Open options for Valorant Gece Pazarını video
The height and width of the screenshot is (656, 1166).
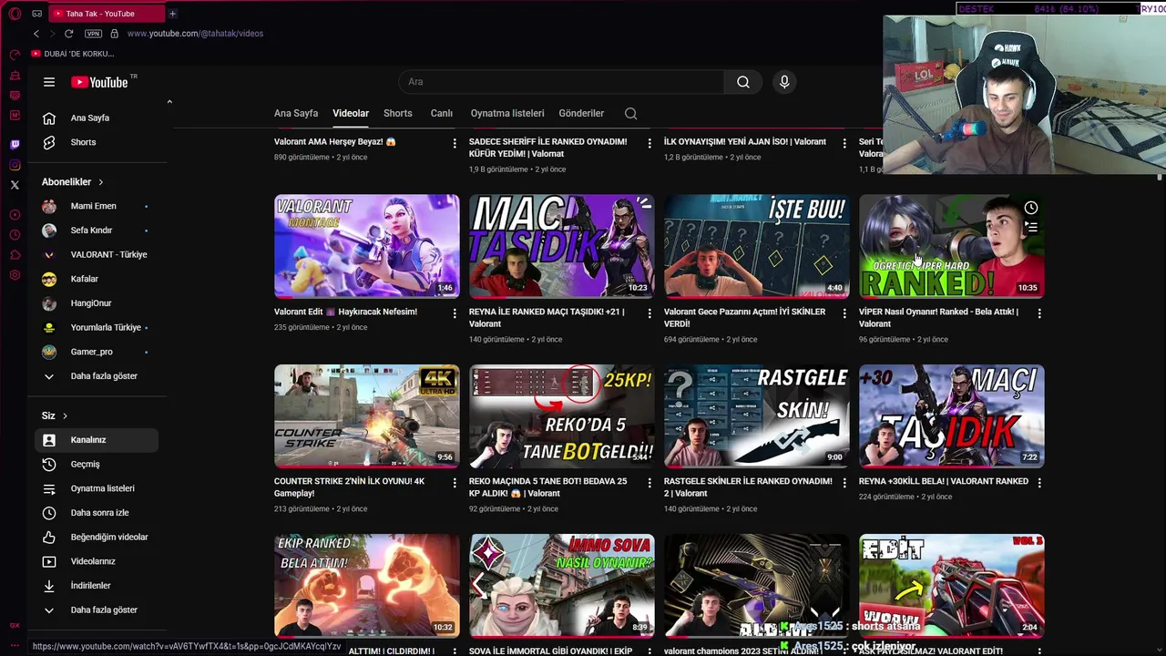[844, 313]
